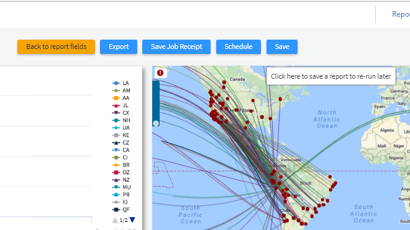Go to next legend page arrow
Viewport: 410px width, 230px height.
click(132, 220)
